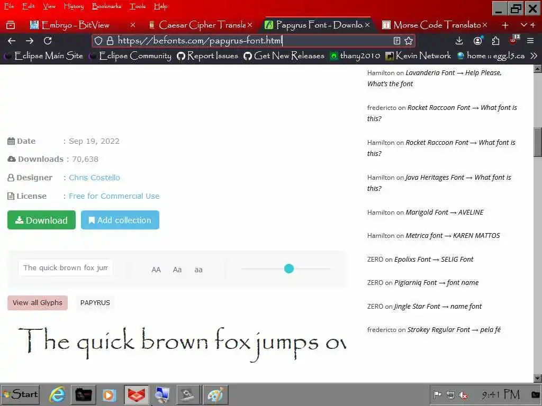Open the extensions puzzle icon
The image size is (542, 406).
click(x=495, y=41)
